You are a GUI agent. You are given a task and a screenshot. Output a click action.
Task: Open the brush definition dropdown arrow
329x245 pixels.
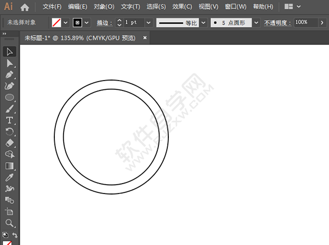click(x=256, y=22)
